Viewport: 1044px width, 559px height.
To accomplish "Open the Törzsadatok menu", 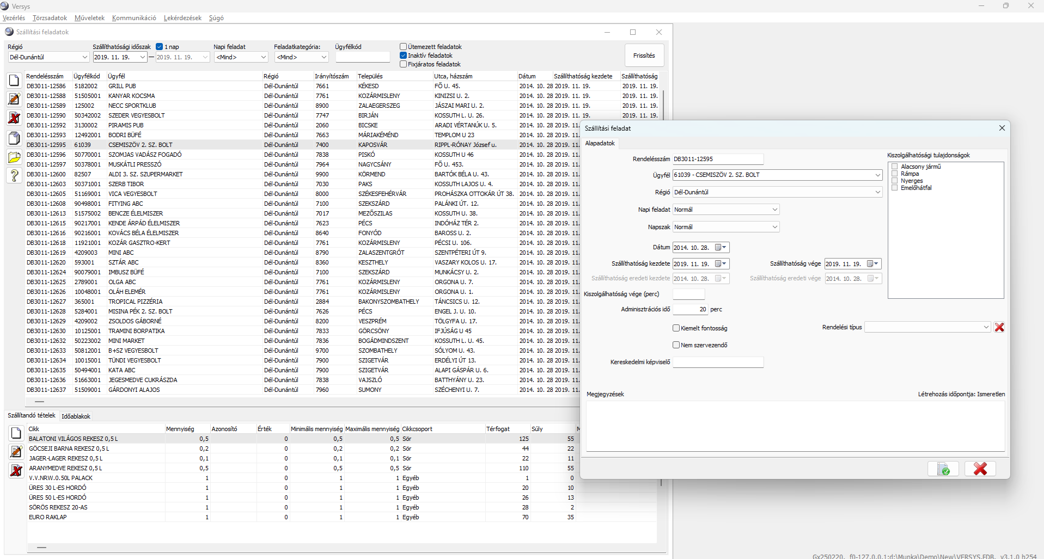I will [x=50, y=18].
